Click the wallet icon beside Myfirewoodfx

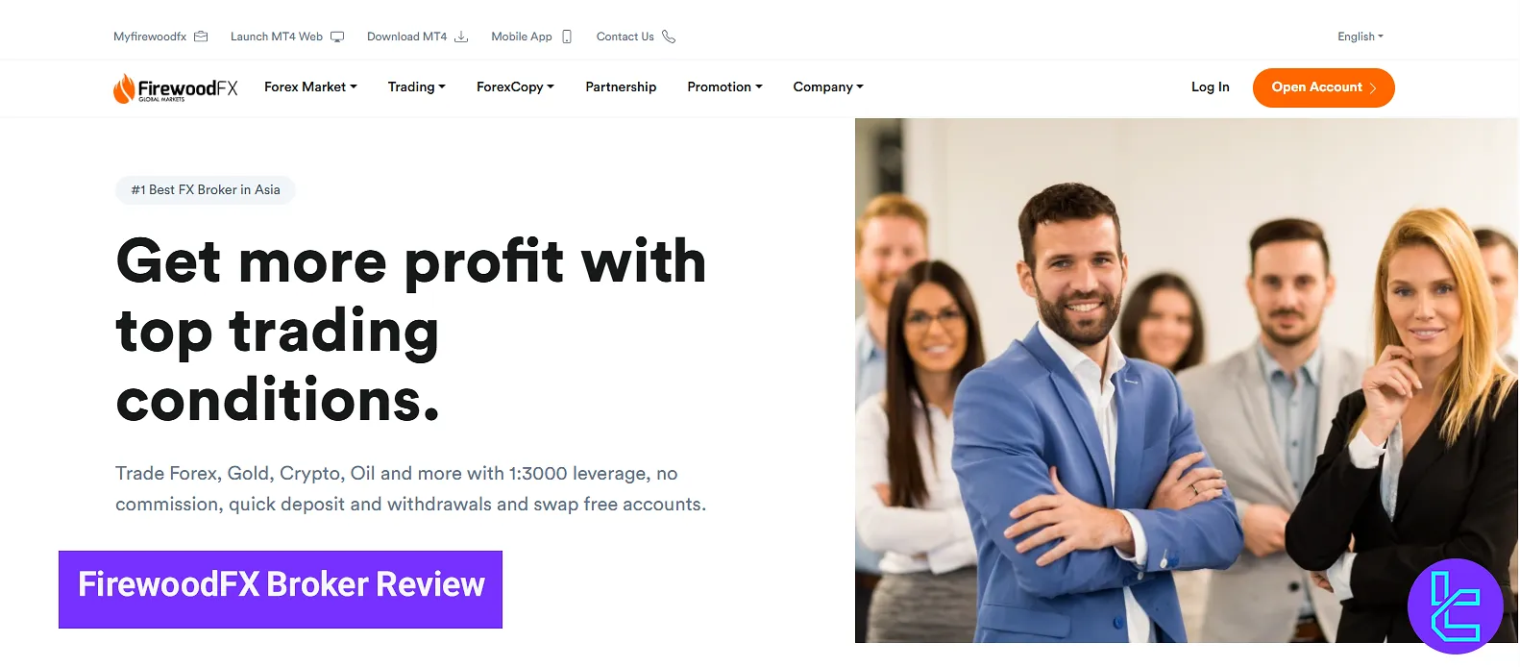coord(201,37)
